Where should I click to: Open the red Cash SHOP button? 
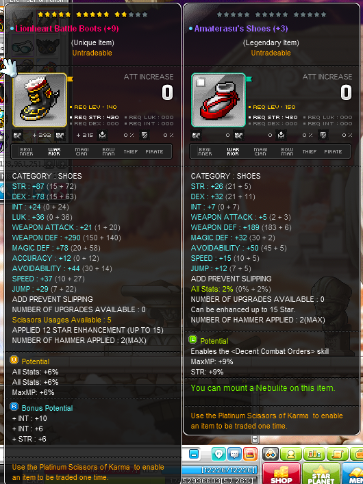tap(281, 473)
